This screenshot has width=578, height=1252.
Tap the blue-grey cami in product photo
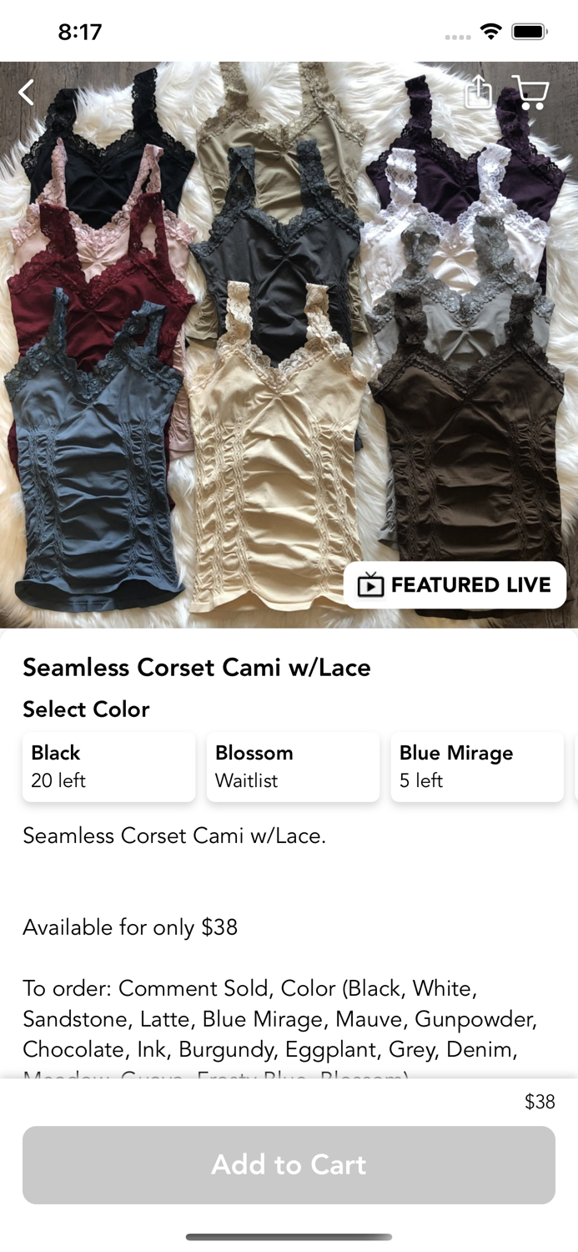93,451
